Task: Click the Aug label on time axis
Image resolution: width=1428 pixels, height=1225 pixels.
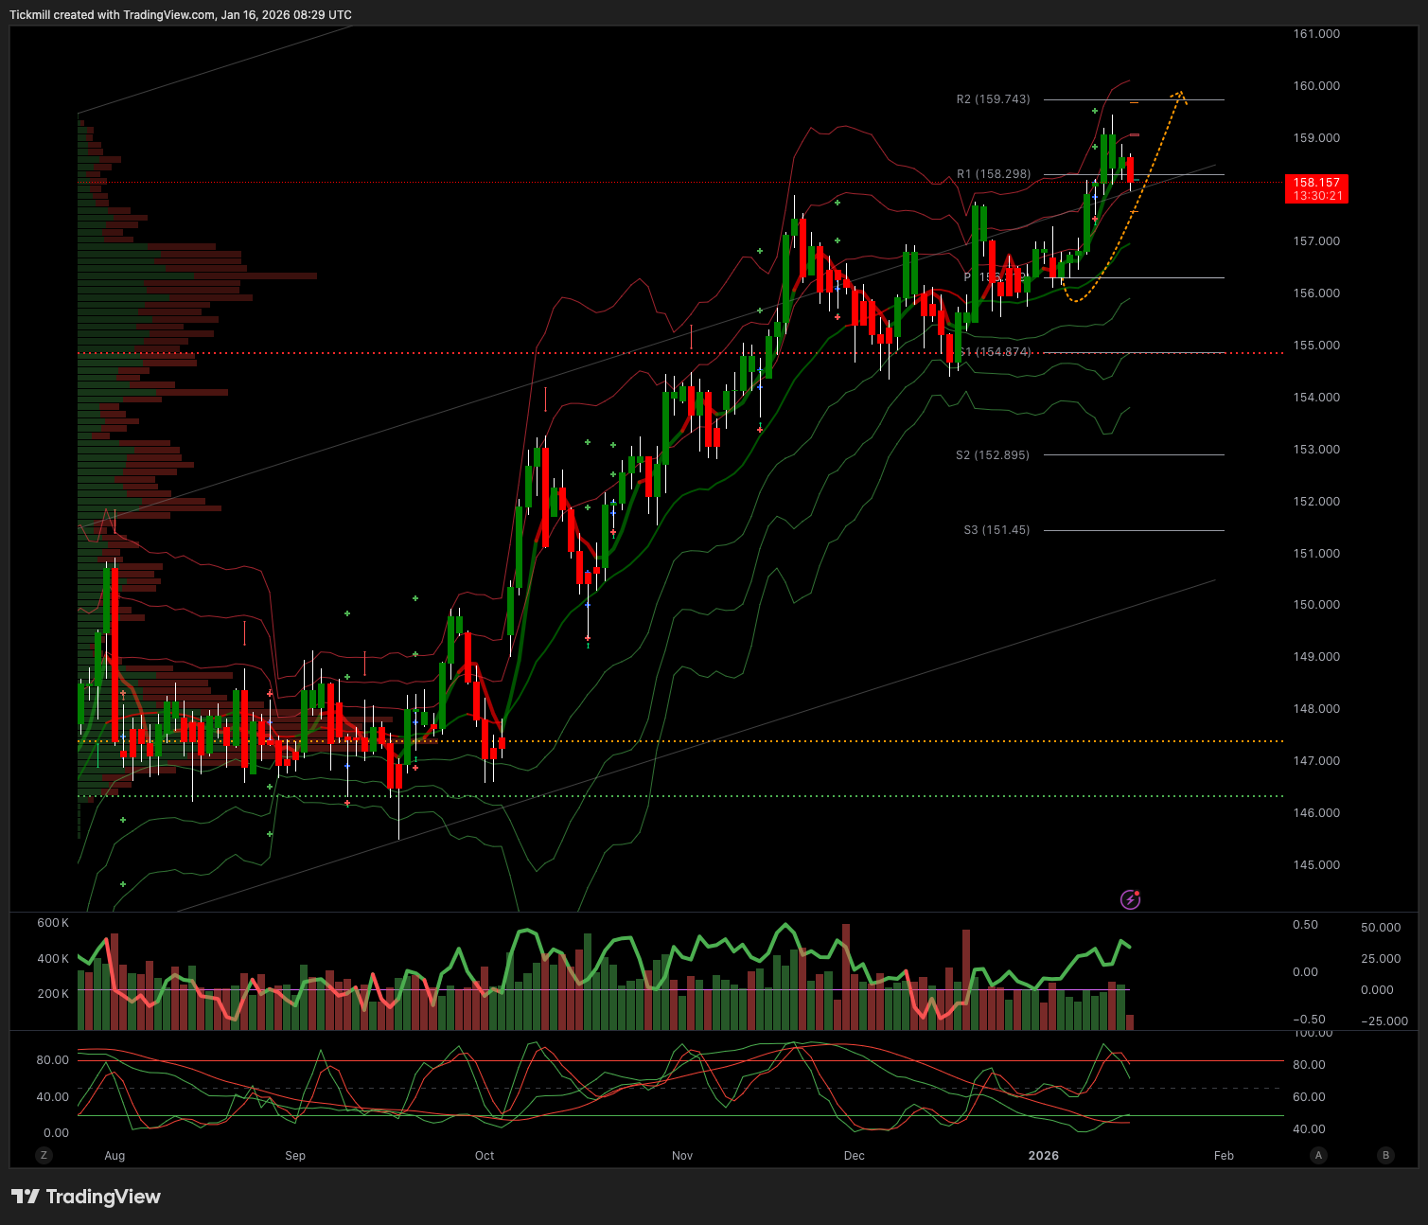Action: click(x=115, y=1155)
